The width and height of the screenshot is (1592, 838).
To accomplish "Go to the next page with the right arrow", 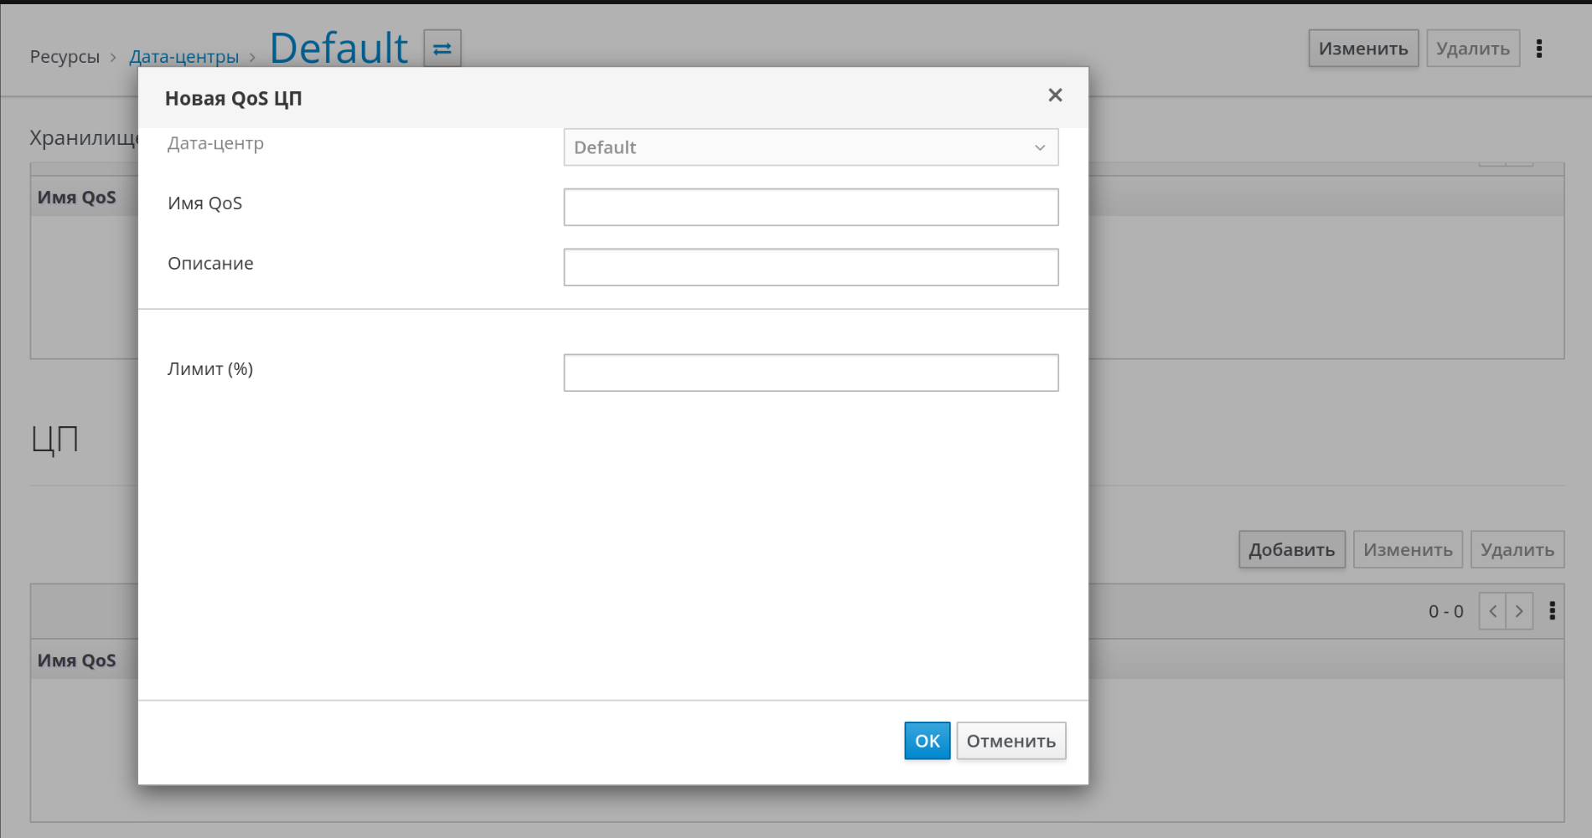I will (x=1519, y=611).
